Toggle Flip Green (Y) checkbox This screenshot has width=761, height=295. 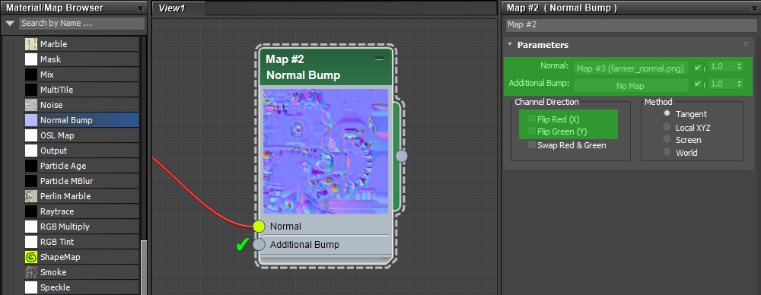pyautogui.click(x=533, y=132)
